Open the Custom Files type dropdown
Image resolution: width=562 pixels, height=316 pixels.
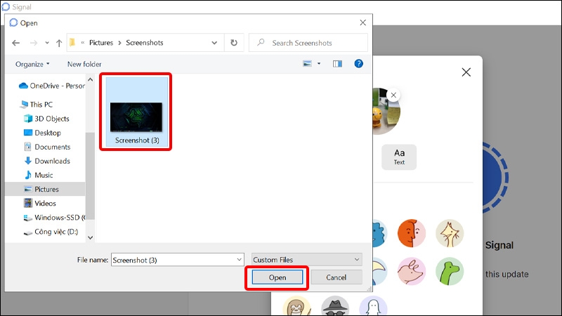coord(307,260)
